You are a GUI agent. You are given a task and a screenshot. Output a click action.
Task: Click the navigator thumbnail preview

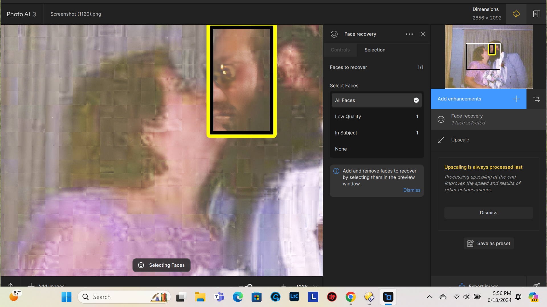pyautogui.click(x=489, y=57)
